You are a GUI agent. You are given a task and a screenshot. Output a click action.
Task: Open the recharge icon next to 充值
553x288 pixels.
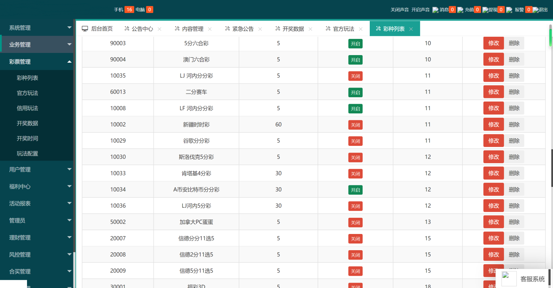[460, 10]
